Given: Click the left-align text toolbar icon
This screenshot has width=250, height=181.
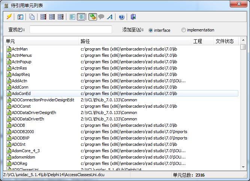Looking at the screenshot, I should pos(72,17).
